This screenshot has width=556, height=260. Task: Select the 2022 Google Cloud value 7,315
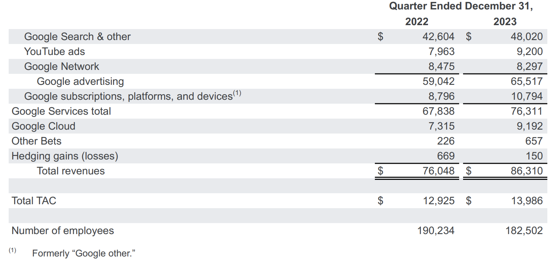click(x=441, y=126)
